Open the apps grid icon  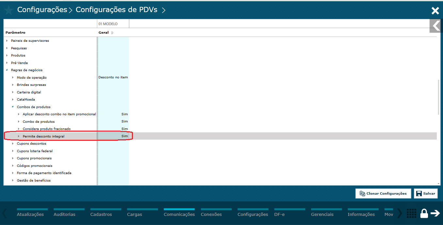click(x=411, y=213)
